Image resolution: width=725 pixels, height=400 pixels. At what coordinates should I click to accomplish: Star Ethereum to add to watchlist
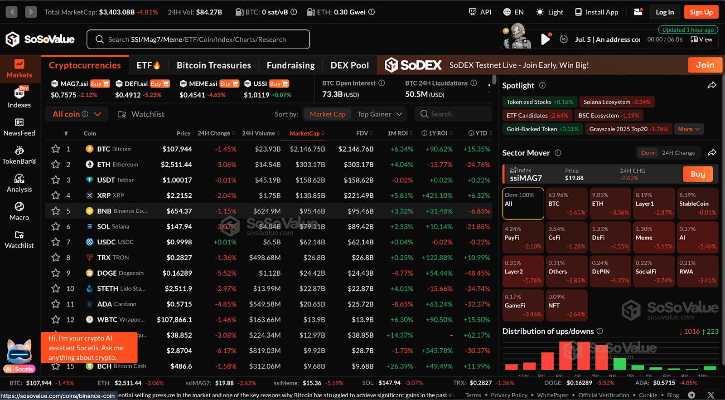coord(56,164)
